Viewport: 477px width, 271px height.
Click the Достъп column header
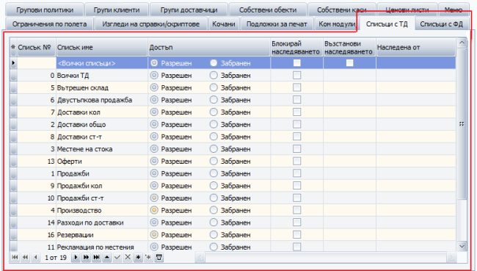(209, 48)
